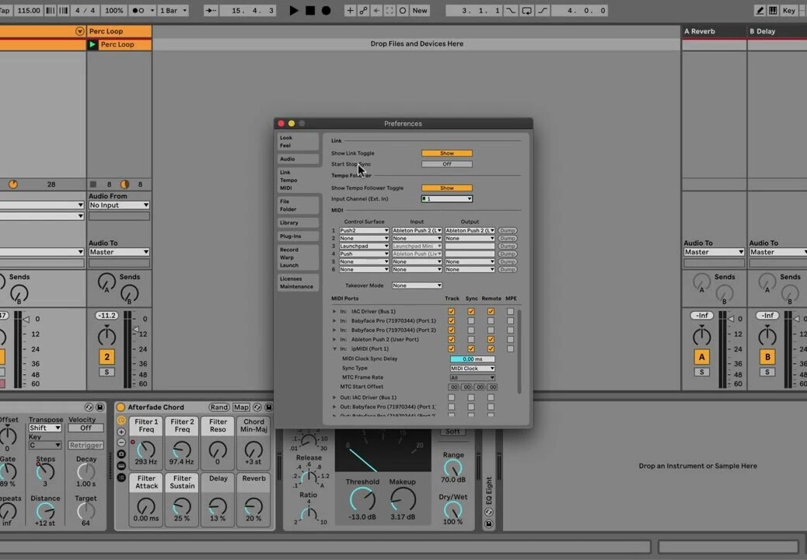Image resolution: width=807 pixels, height=560 pixels.
Task: Show Afterfade Chord macro controls icon
Action: tap(121, 421)
